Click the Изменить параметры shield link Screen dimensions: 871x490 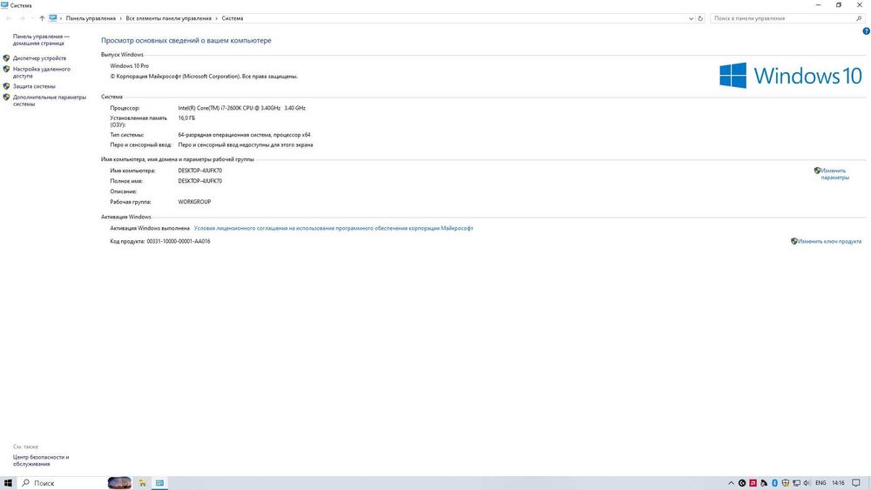tap(832, 174)
